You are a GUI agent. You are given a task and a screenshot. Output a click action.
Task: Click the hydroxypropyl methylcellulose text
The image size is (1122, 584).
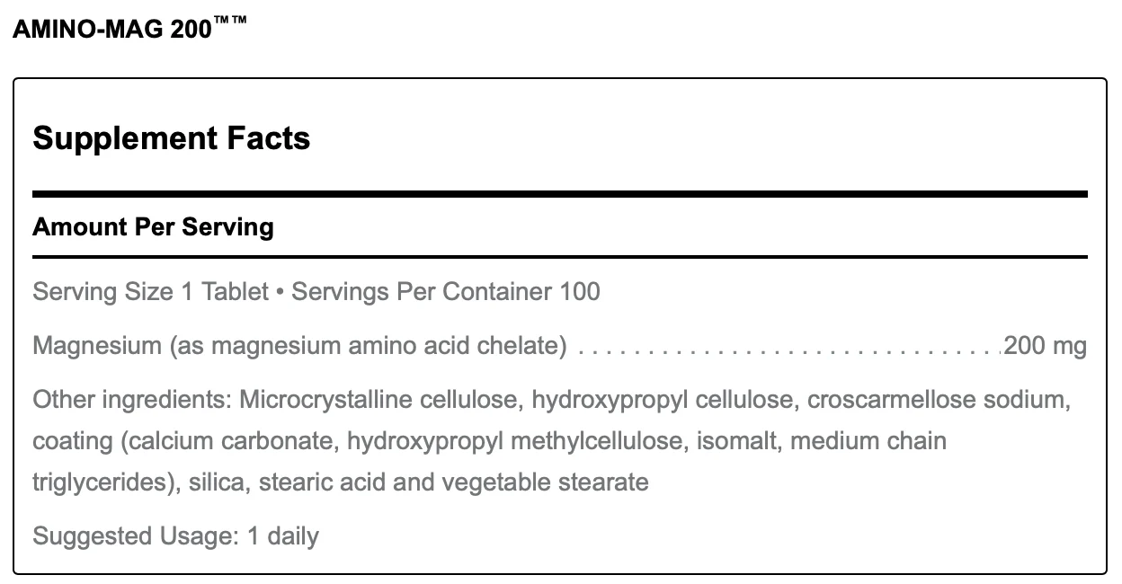click(503, 441)
